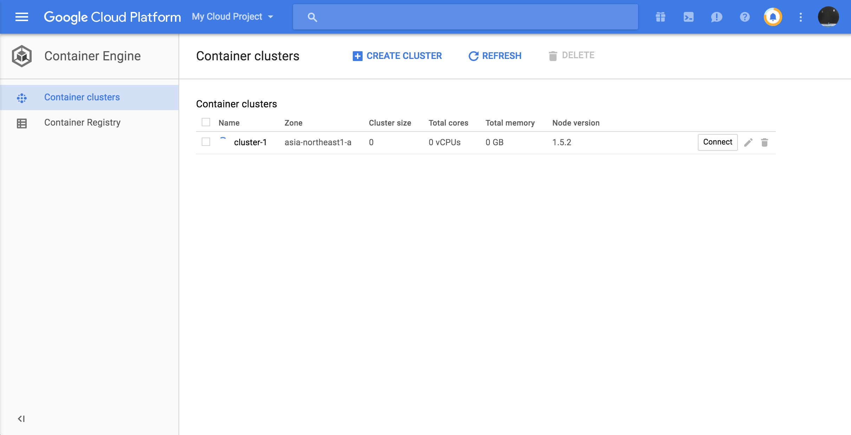Collapse the sidebar with the arrow icon
The height and width of the screenshot is (435, 851).
(21, 419)
